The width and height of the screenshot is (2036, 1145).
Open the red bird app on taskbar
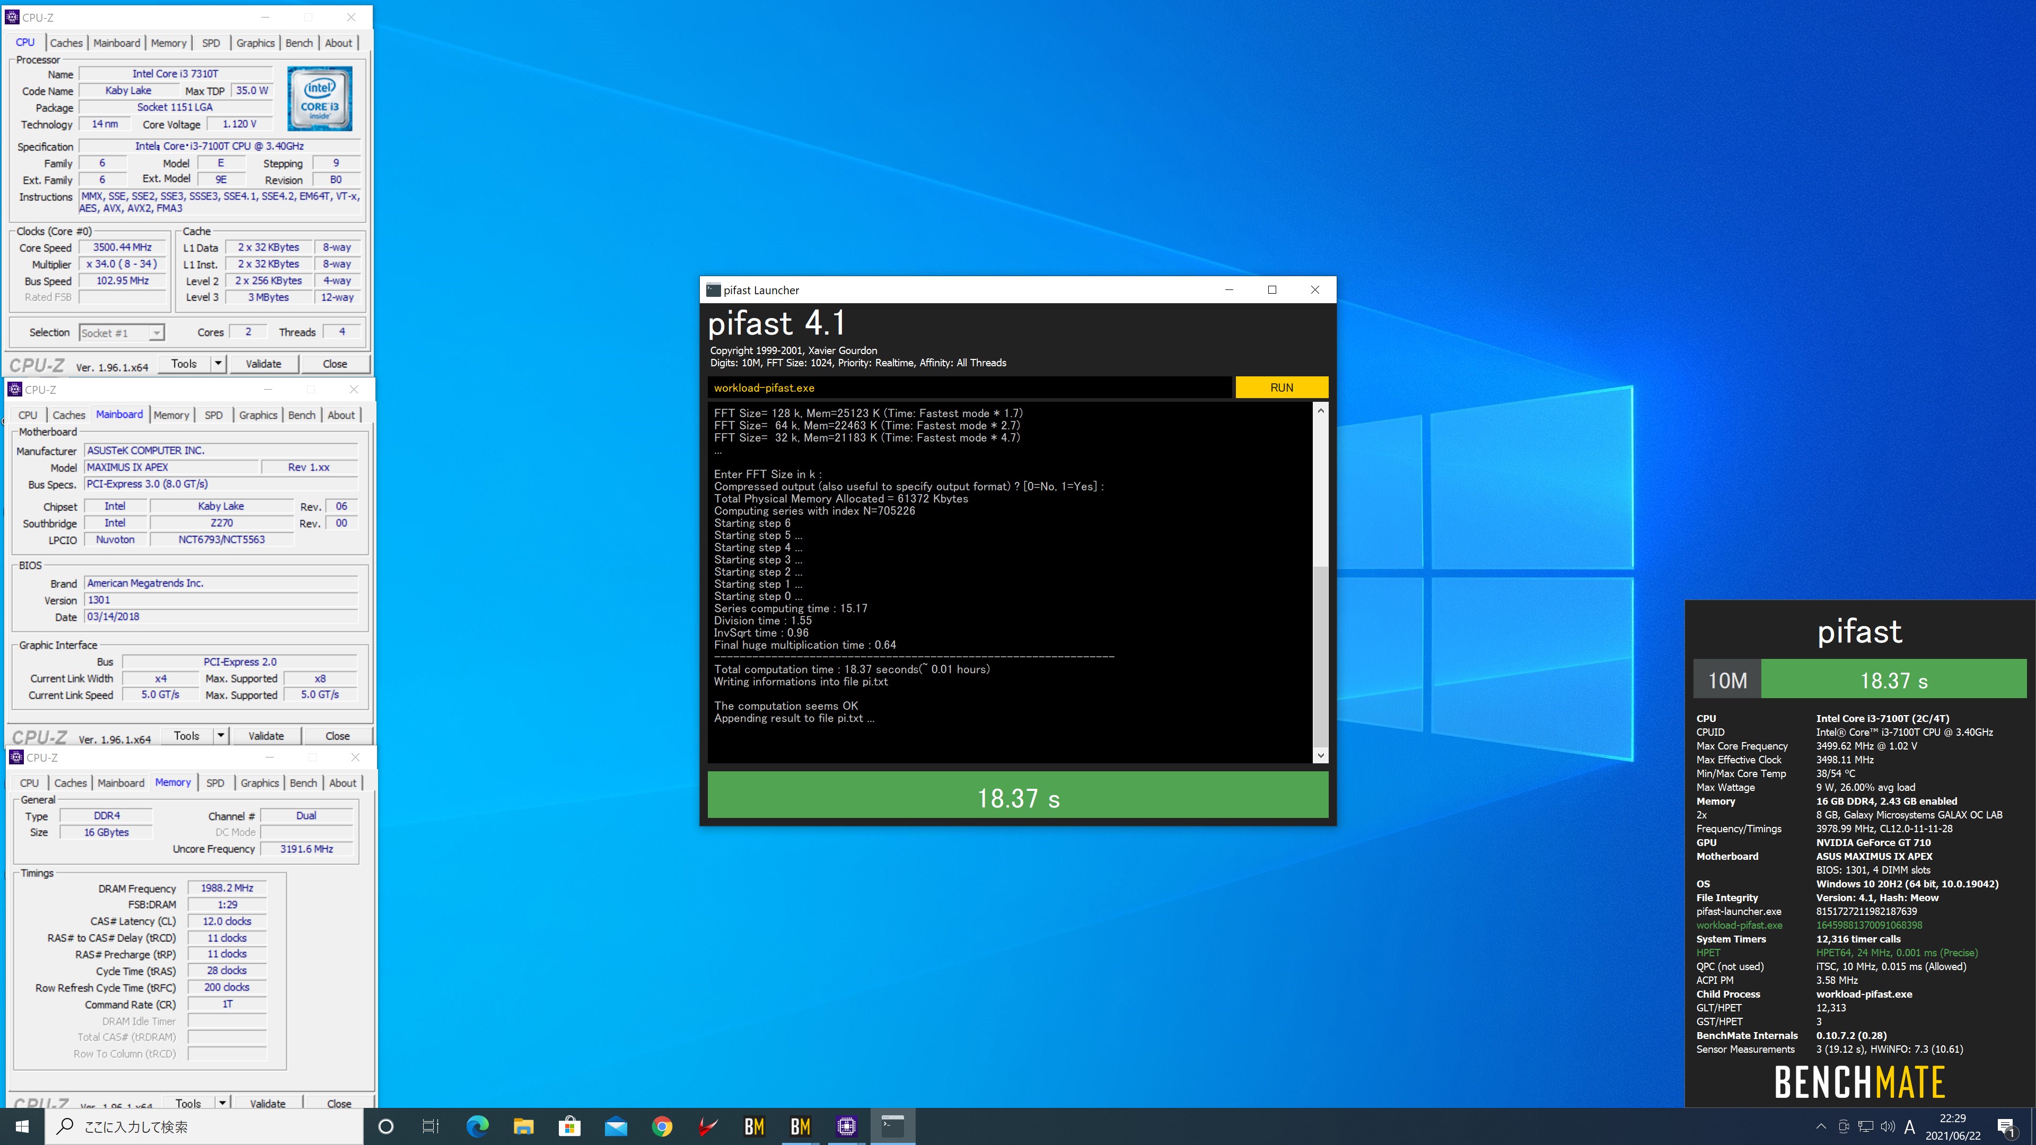click(708, 1126)
